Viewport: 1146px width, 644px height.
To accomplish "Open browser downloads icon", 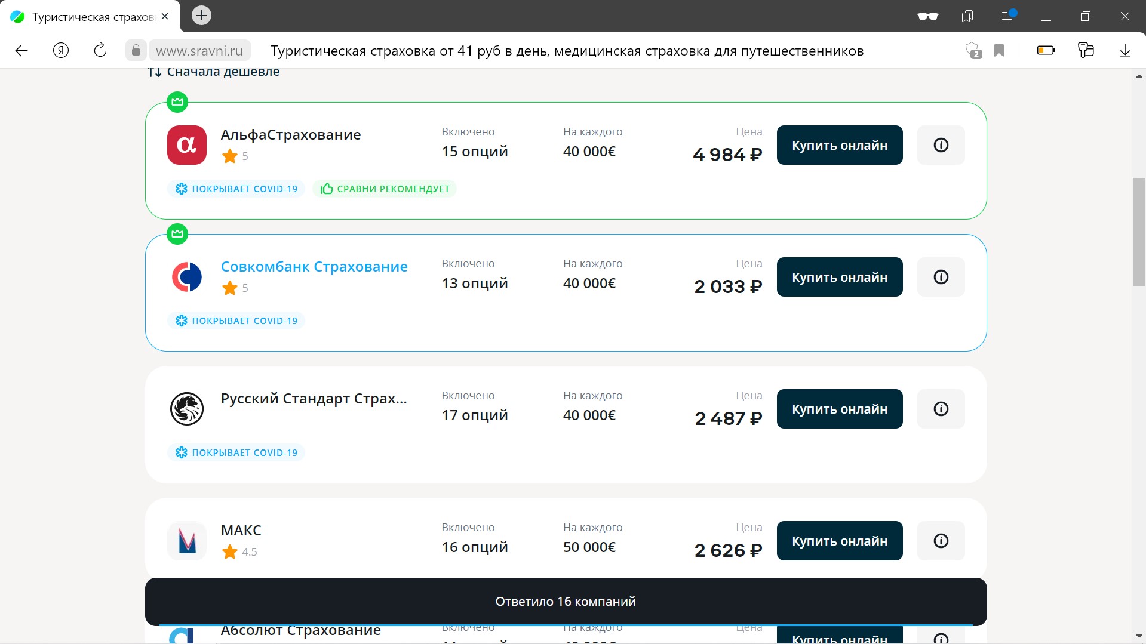I will pos(1125,51).
